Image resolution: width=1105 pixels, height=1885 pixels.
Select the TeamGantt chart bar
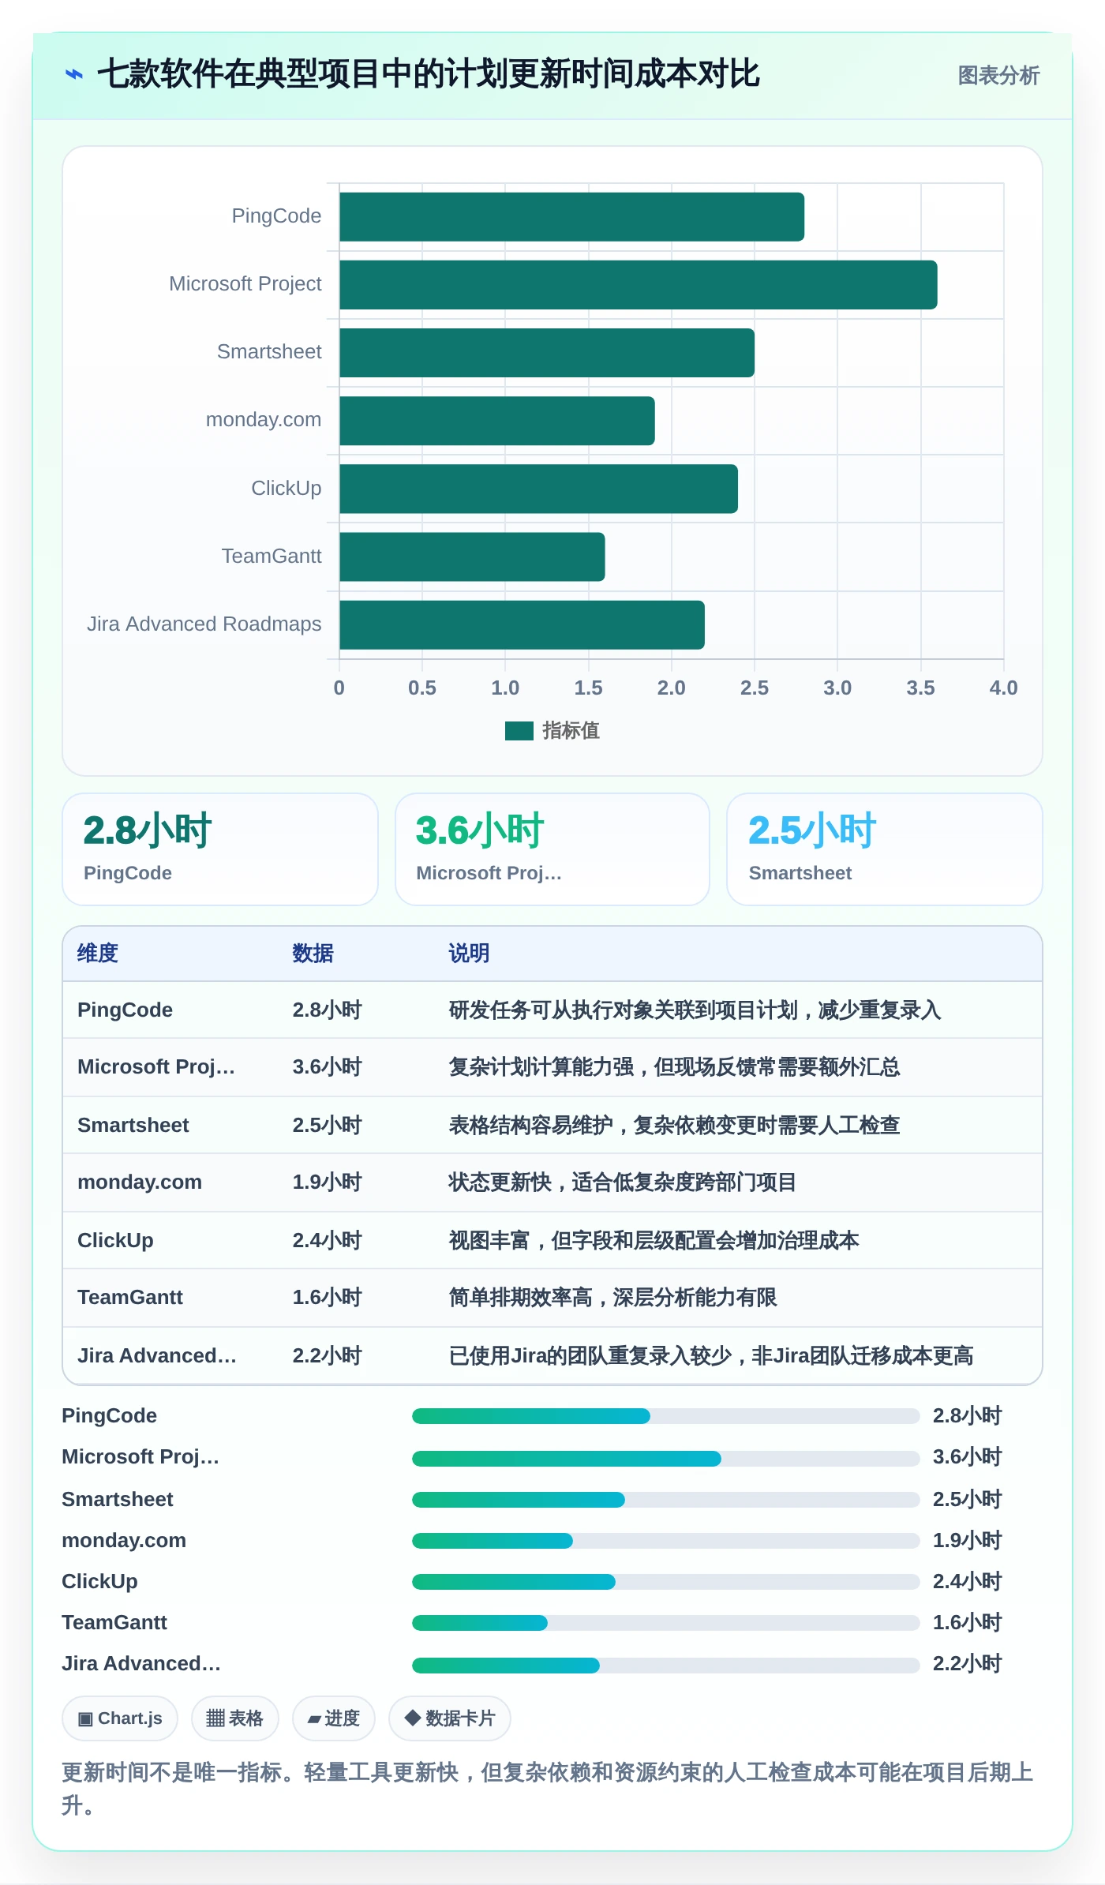[473, 557]
